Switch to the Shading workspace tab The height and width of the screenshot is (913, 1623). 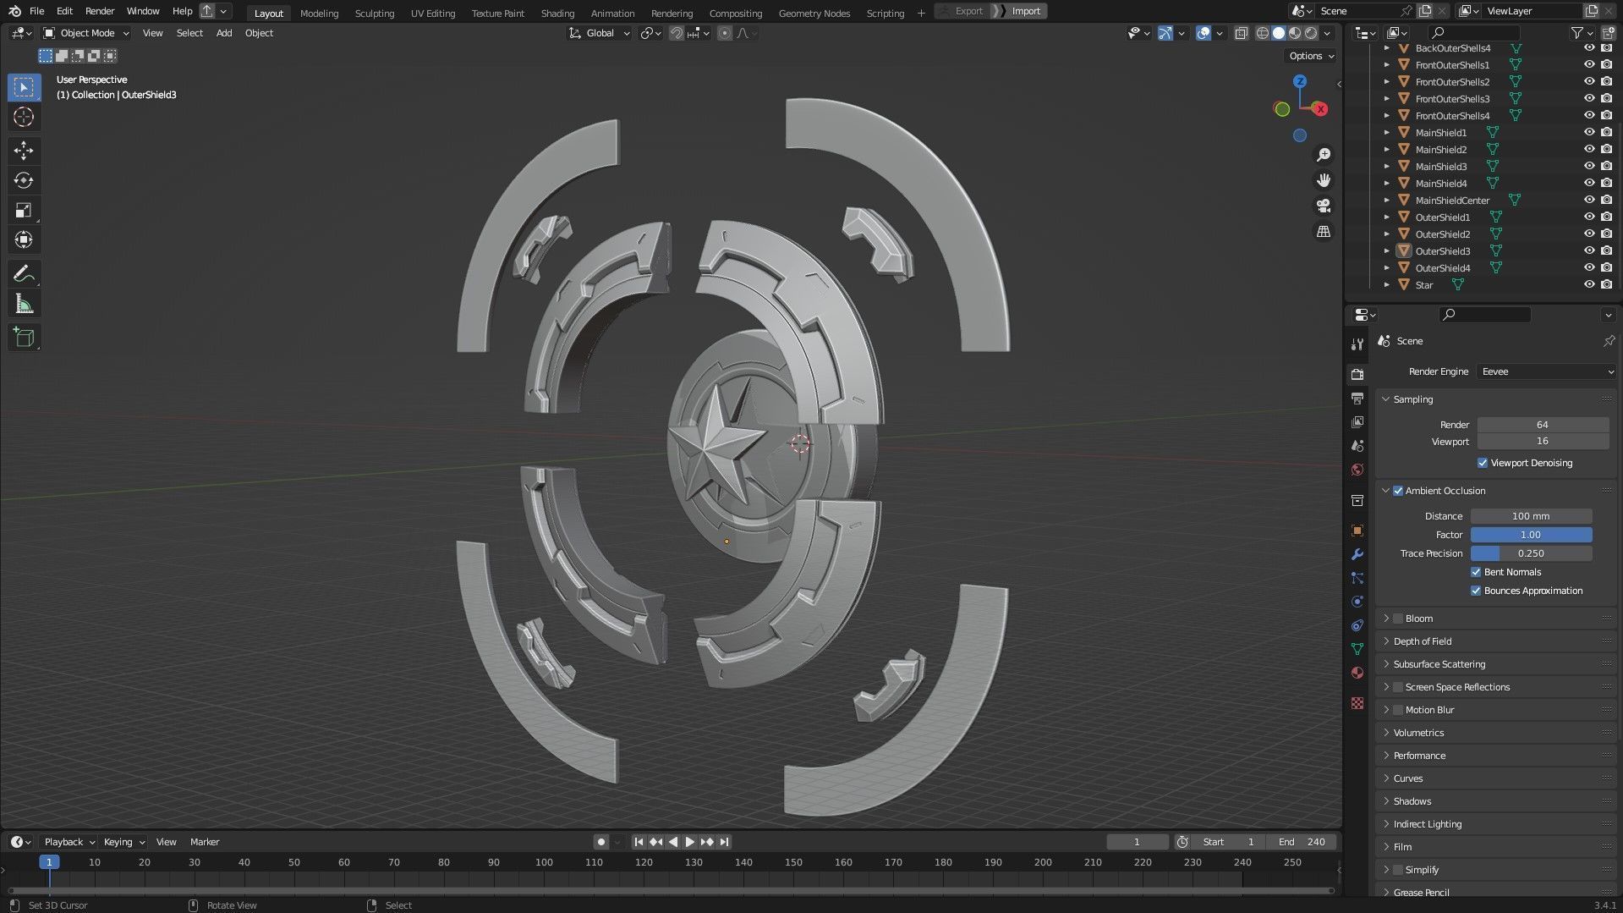(x=557, y=13)
